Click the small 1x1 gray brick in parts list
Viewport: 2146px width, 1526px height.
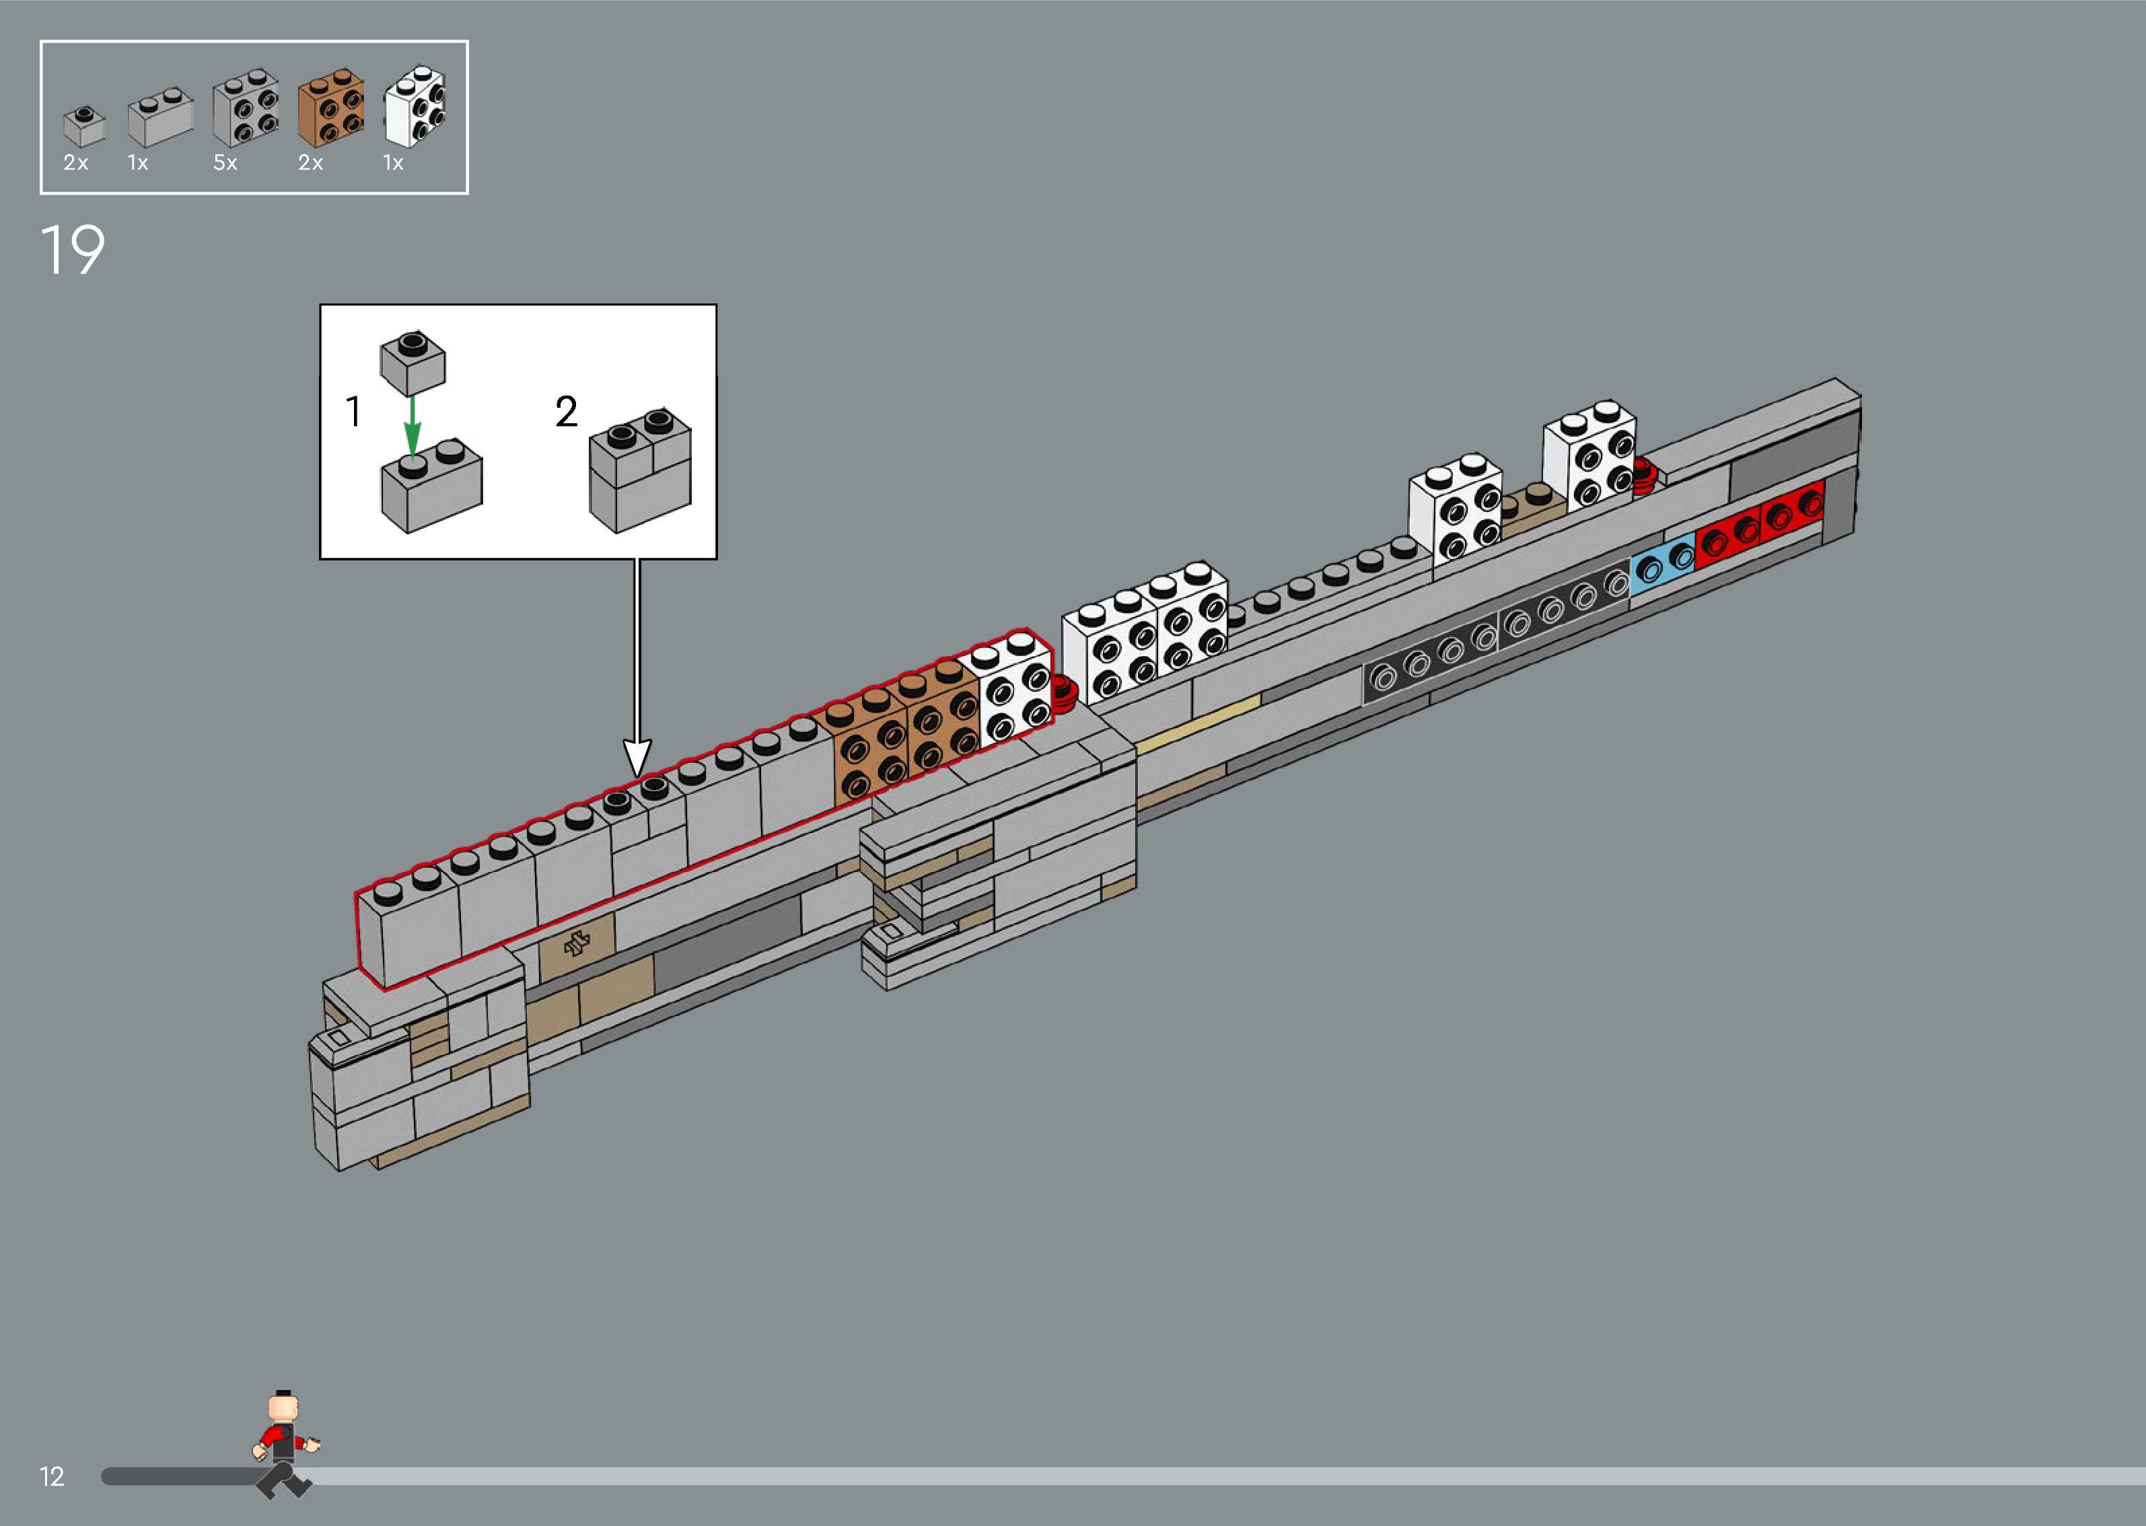83,126
